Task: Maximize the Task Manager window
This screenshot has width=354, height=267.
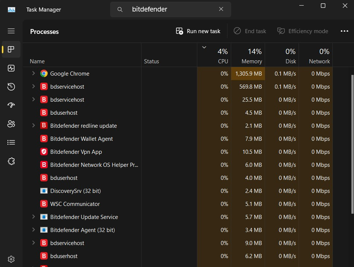Action: [x=323, y=6]
